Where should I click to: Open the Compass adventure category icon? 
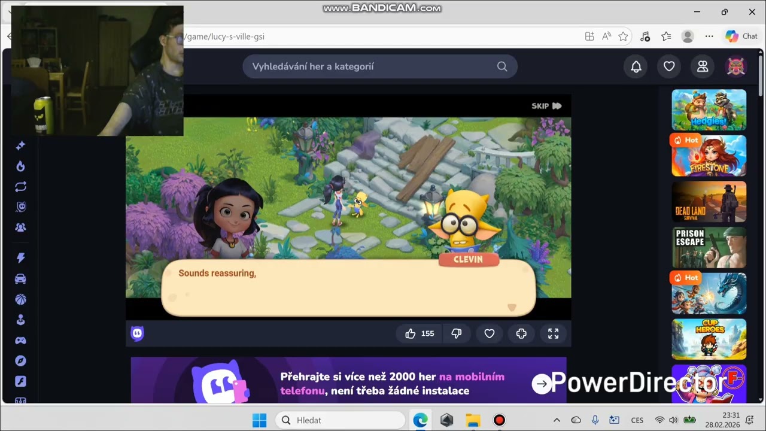pyautogui.click(x=20, y=360)
